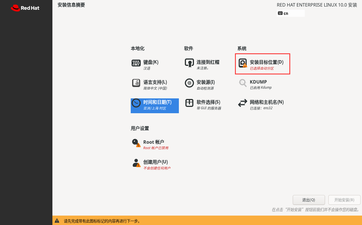Click the Create User (创建用户) person icon

click(136, 163)
